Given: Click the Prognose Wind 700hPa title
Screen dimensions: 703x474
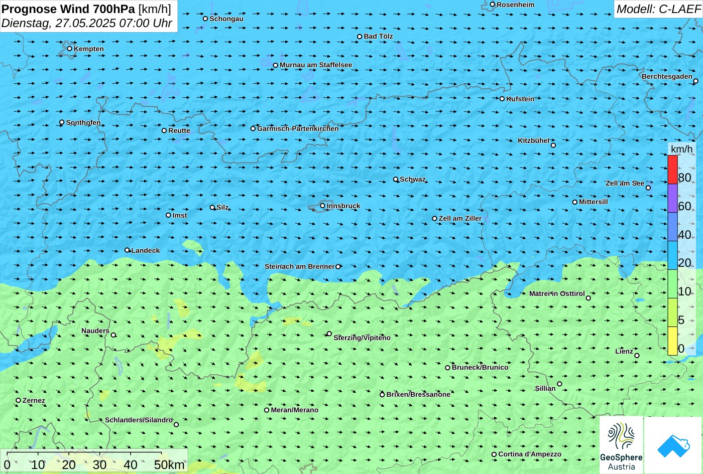Looking at the screenshot, I should click(x=68, y=9).
